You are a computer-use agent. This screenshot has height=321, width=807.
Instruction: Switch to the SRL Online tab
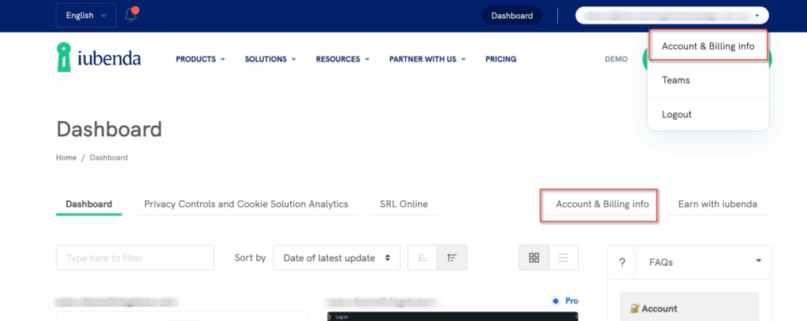point(403,204)
